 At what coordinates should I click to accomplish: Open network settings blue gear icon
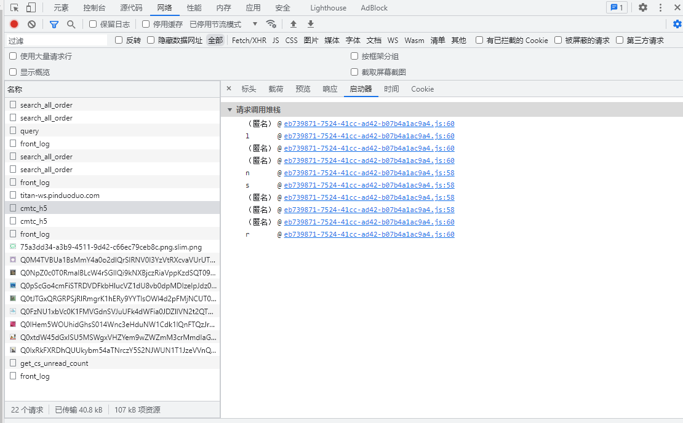tap(677, 24)
